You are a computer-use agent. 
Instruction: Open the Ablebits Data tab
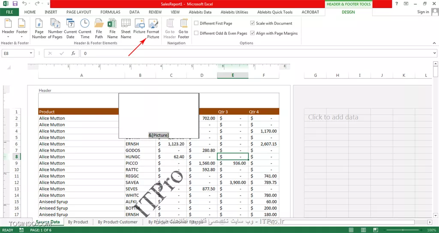click(x=200, y=12)
